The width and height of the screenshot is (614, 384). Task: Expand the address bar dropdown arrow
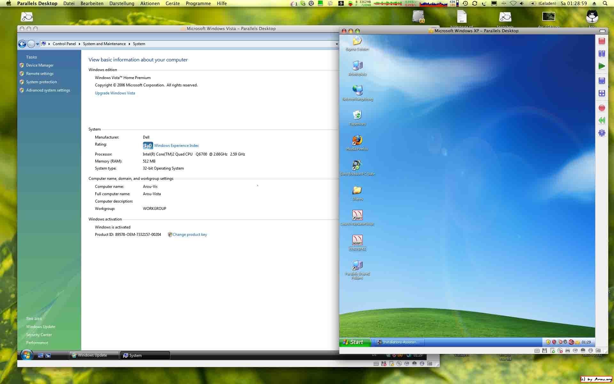[336, 44]
